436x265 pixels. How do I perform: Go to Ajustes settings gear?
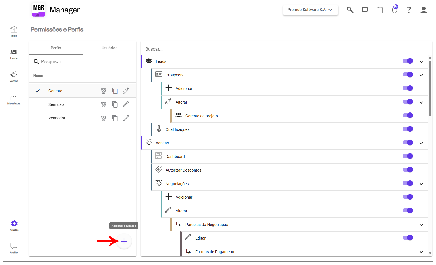click(x=14, y=225)
